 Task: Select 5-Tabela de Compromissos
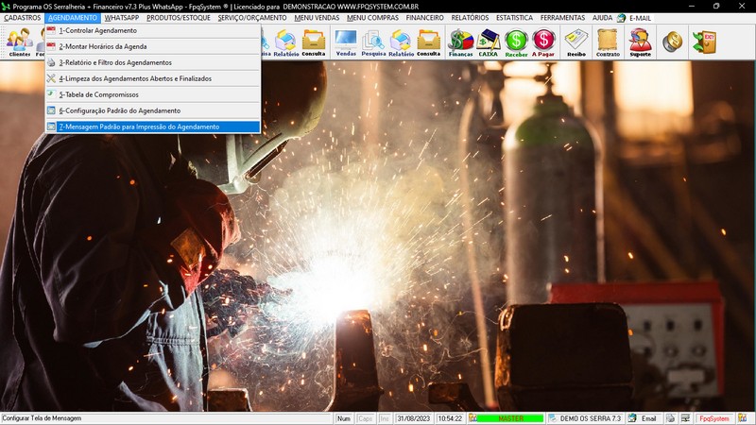pyautogui.click(x=98, y=94)
